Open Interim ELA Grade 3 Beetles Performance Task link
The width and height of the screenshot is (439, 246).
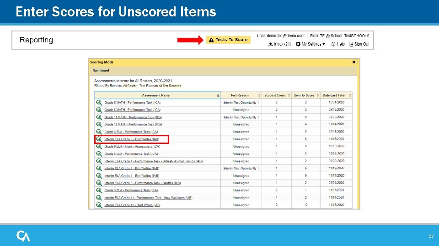pos(143,183)
